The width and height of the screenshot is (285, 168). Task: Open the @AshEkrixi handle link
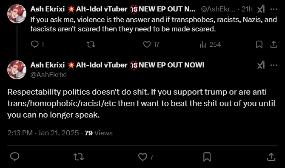click(x=48, y=75)
